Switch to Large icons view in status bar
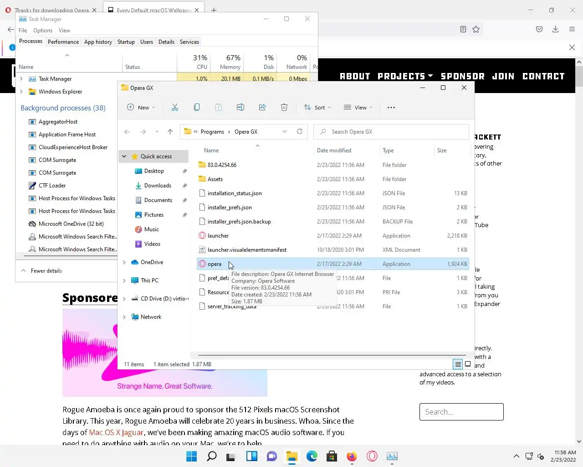583x467 pixels. click(468, 364)
